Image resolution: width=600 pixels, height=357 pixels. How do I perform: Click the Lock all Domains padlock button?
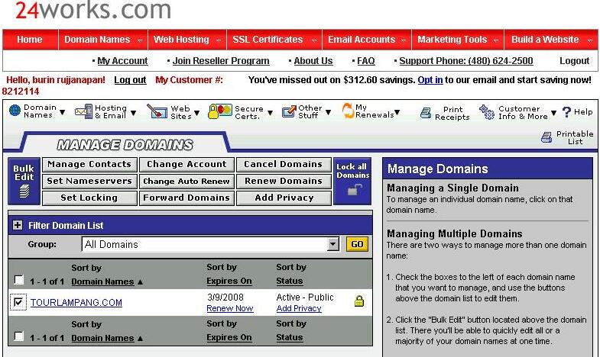pyautogui.click(x=352, y=181)
